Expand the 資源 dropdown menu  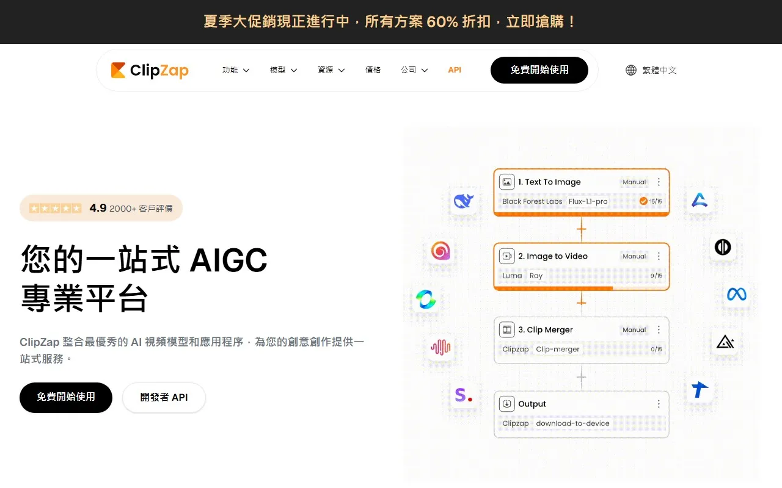click(331, 70)
